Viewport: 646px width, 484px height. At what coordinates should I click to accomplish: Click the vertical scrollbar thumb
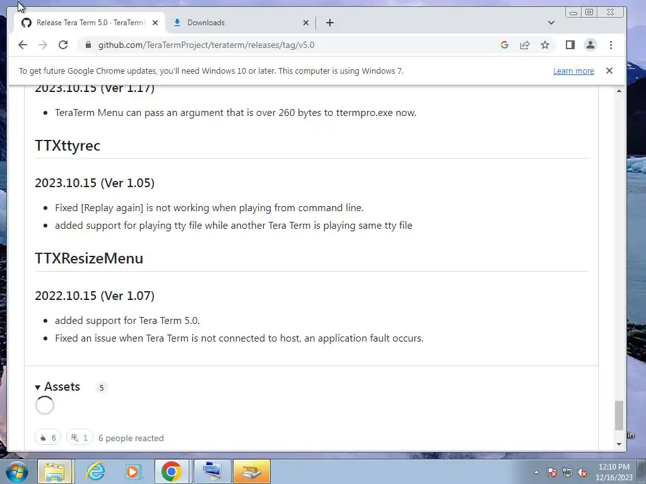click(619, 415)
